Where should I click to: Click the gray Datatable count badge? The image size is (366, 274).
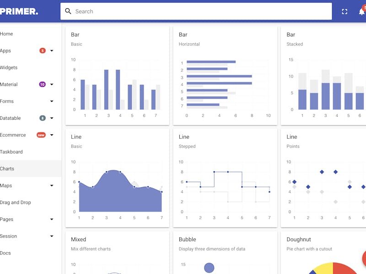(43, 118)
